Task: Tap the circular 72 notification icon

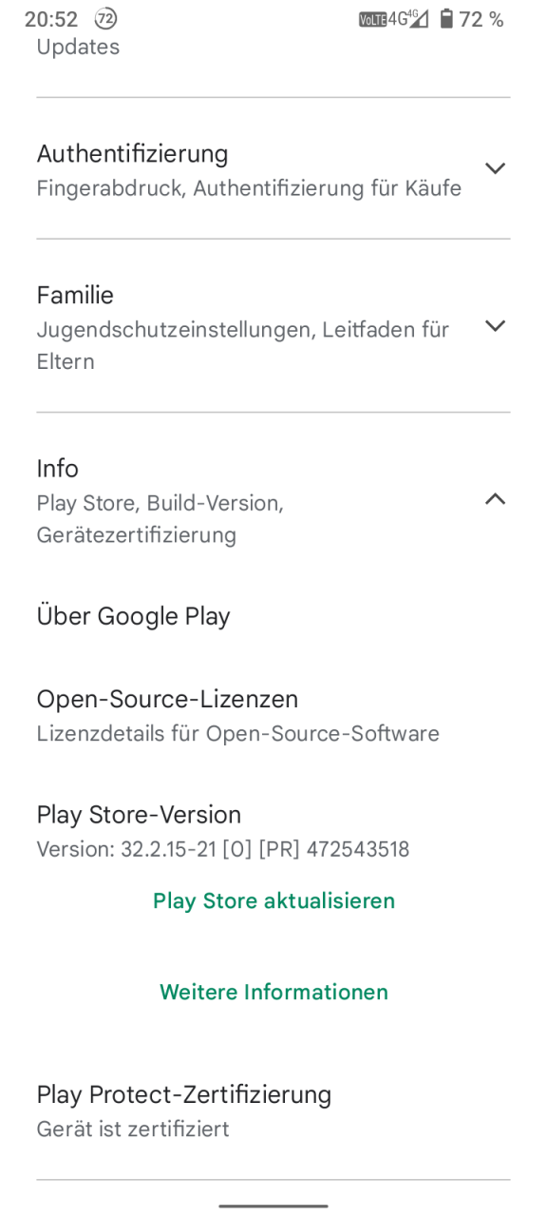Action: (106, 19)
